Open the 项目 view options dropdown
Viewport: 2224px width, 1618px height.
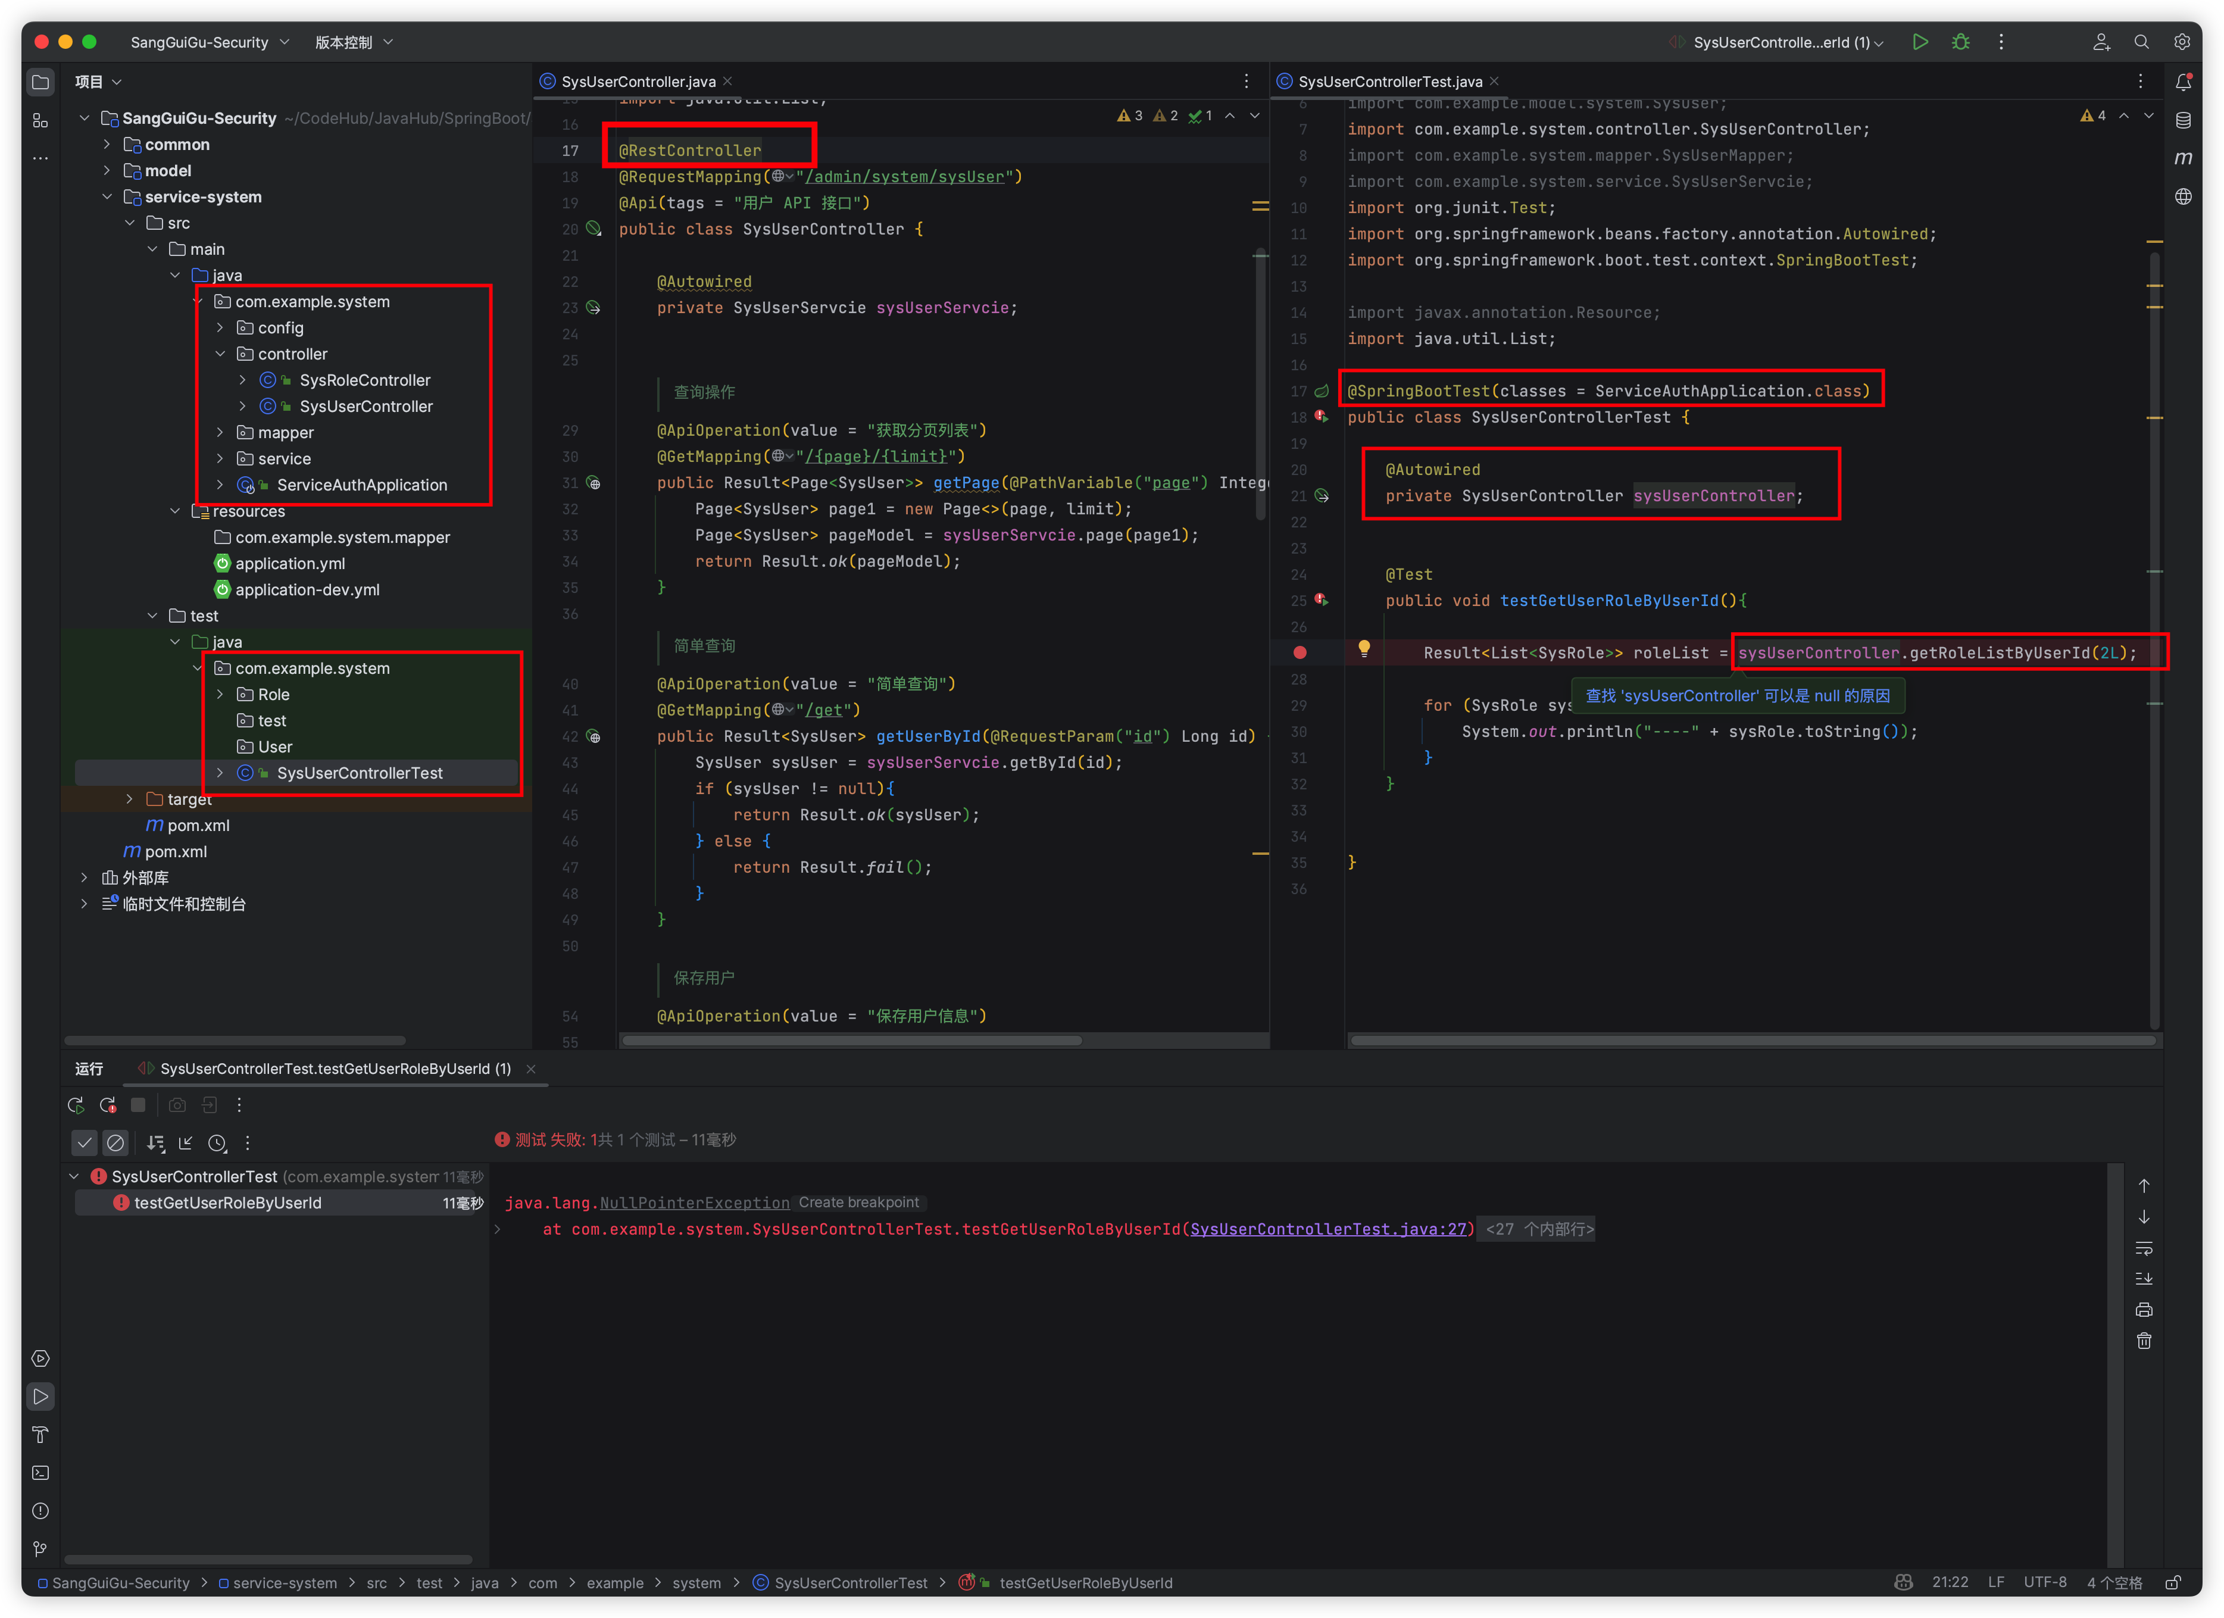pos(98,82)
